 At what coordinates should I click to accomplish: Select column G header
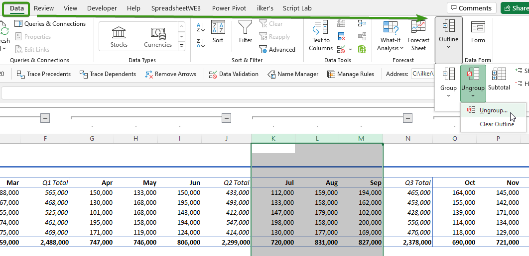(x=92, y=139)
